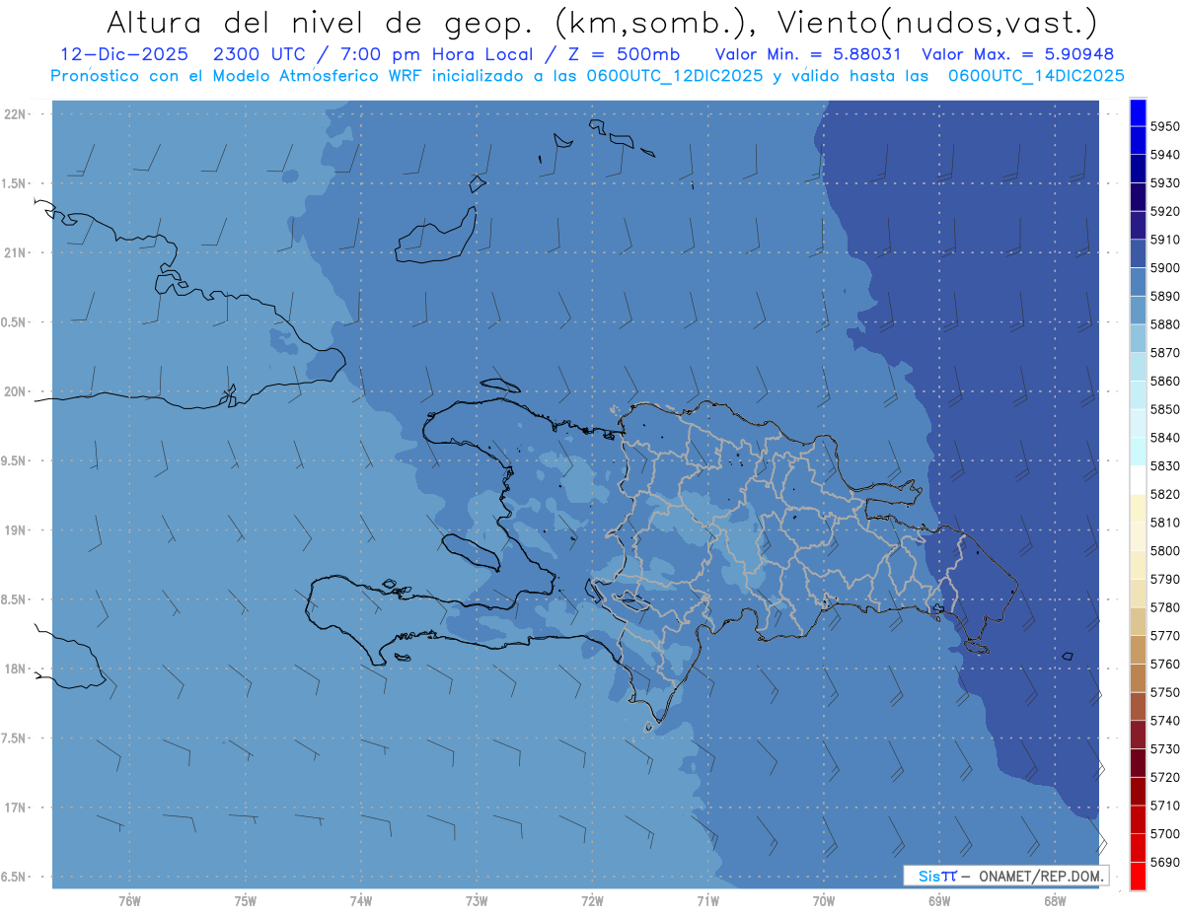Click the 'ONAMET/REP.DOM.' credit label

(1043, 876)
